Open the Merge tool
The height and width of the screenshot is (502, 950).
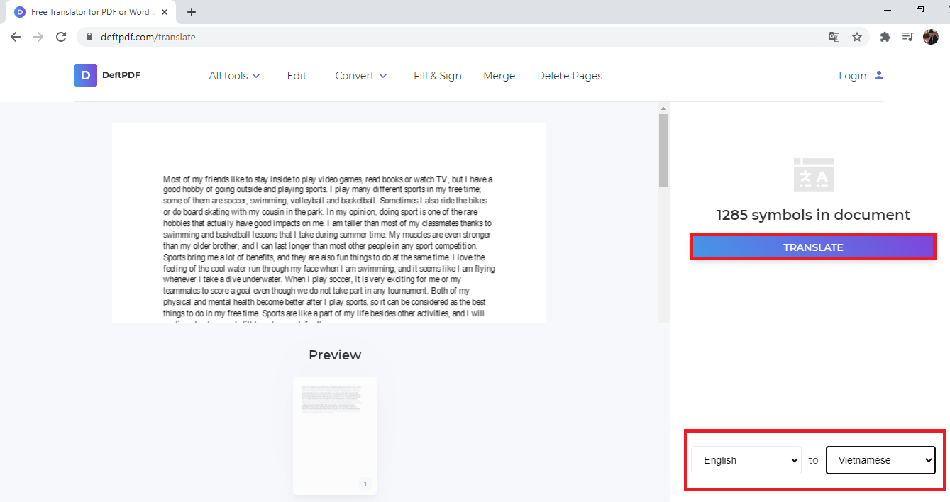click(499, 76)
